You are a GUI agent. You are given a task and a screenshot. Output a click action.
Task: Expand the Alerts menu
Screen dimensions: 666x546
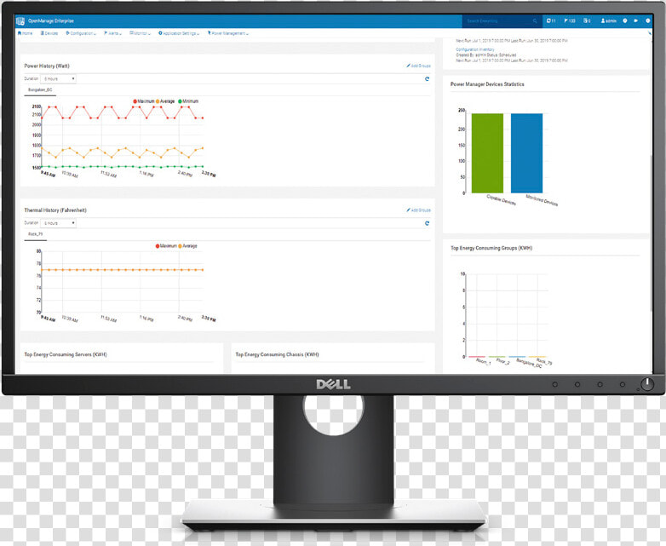pyautogui.click(x=112, y=33)
